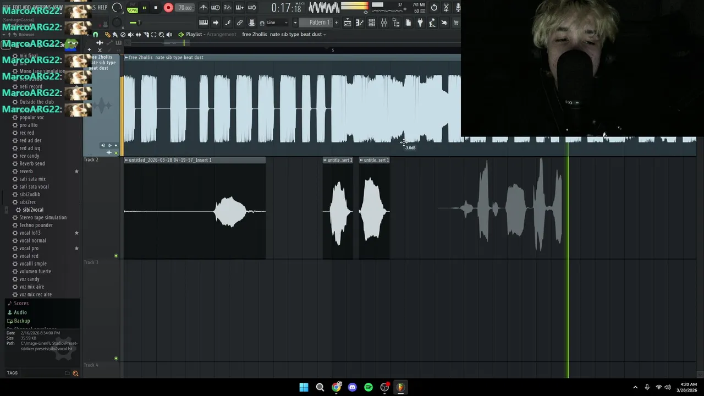Select the playlist Delete tool

123,34
